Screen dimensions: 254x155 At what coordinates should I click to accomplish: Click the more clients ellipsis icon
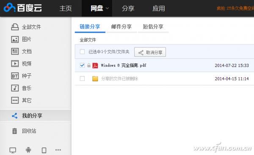coord(58,150)
